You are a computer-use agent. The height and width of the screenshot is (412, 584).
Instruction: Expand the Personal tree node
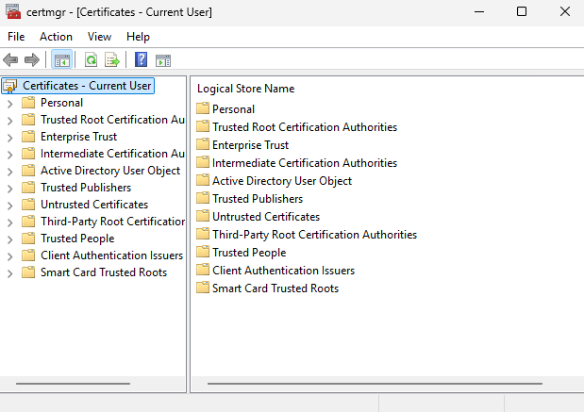coord(10,104)
